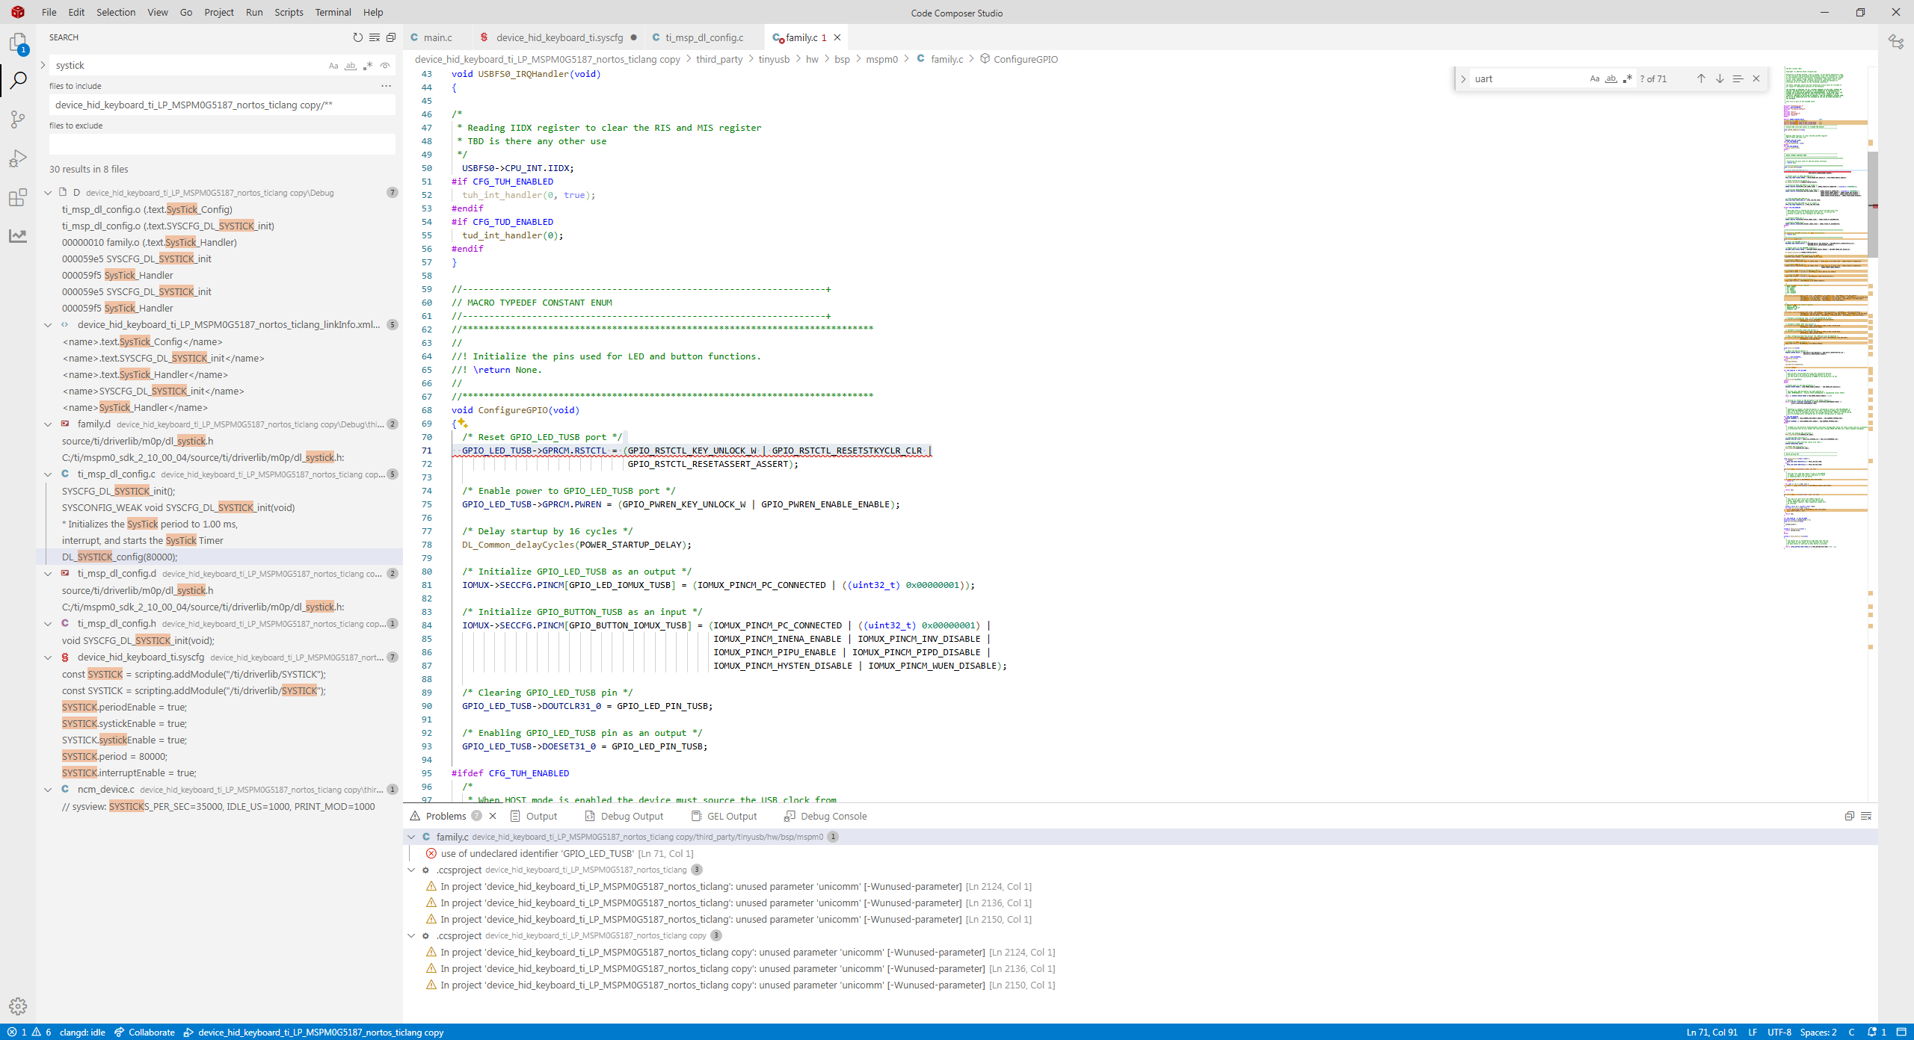Collapse ti_msp_dl_config.c search results group
Image resolution: width=1914 pixels, height=1040 pixels.
[x=48, y=474]
